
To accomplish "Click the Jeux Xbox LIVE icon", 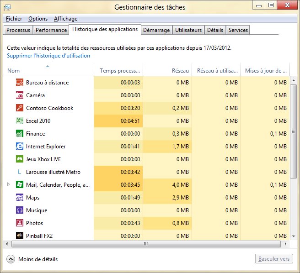I will coord(20,159).
